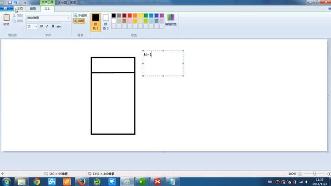Switch to the View (查看) ribbon tab
The image size is (331, 186).
[33, 9]
